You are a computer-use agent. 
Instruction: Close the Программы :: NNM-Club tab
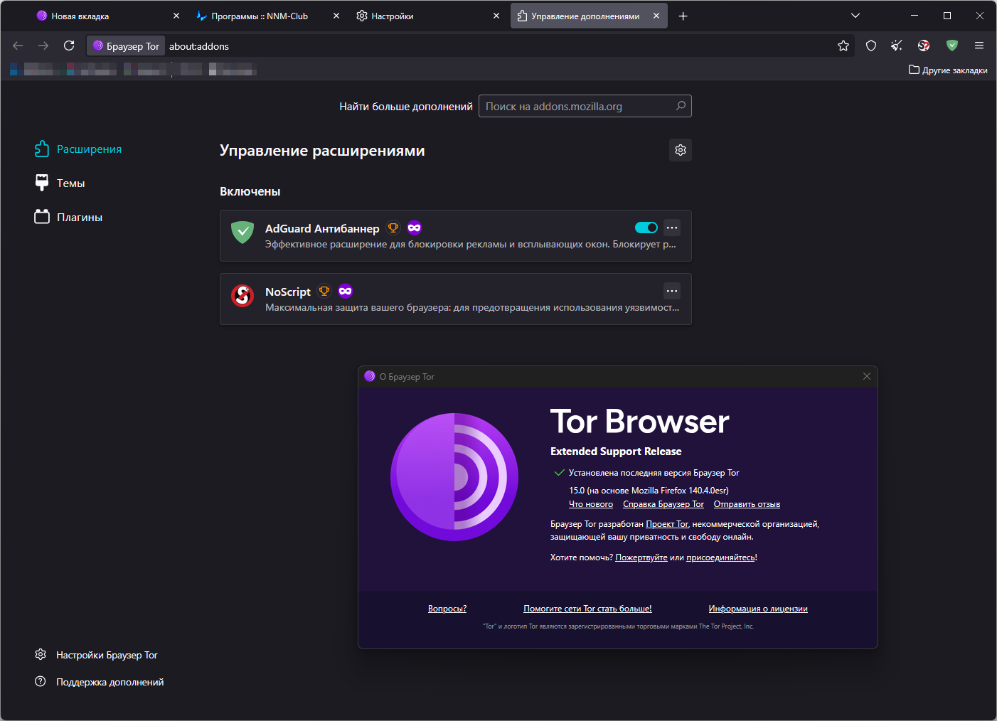click(336, 16)
